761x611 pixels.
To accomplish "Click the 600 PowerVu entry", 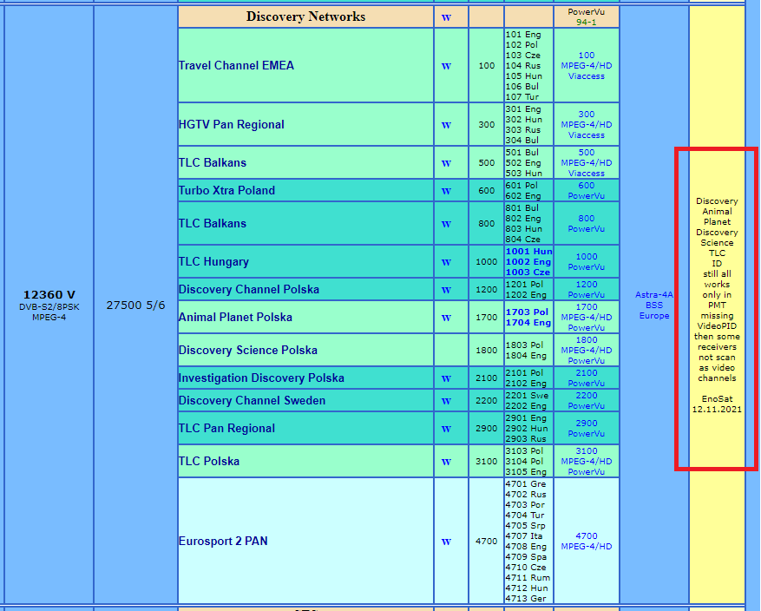I will point(587,190).
